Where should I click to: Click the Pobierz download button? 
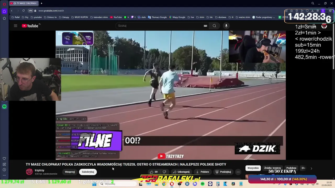click(202, 172)
